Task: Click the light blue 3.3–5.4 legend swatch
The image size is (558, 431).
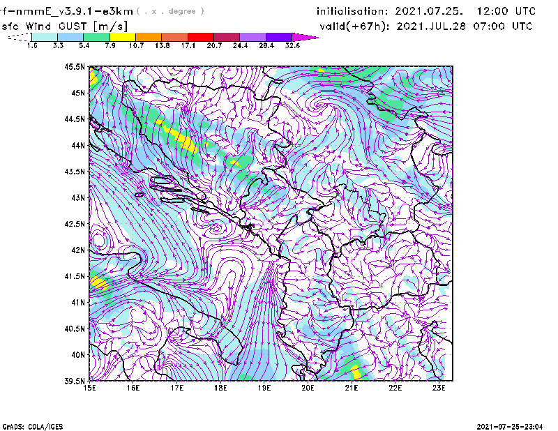Action: [x=70, y=37]
